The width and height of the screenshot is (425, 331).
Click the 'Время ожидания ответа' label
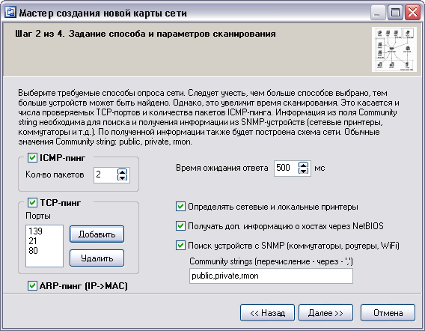coord(222,168)
